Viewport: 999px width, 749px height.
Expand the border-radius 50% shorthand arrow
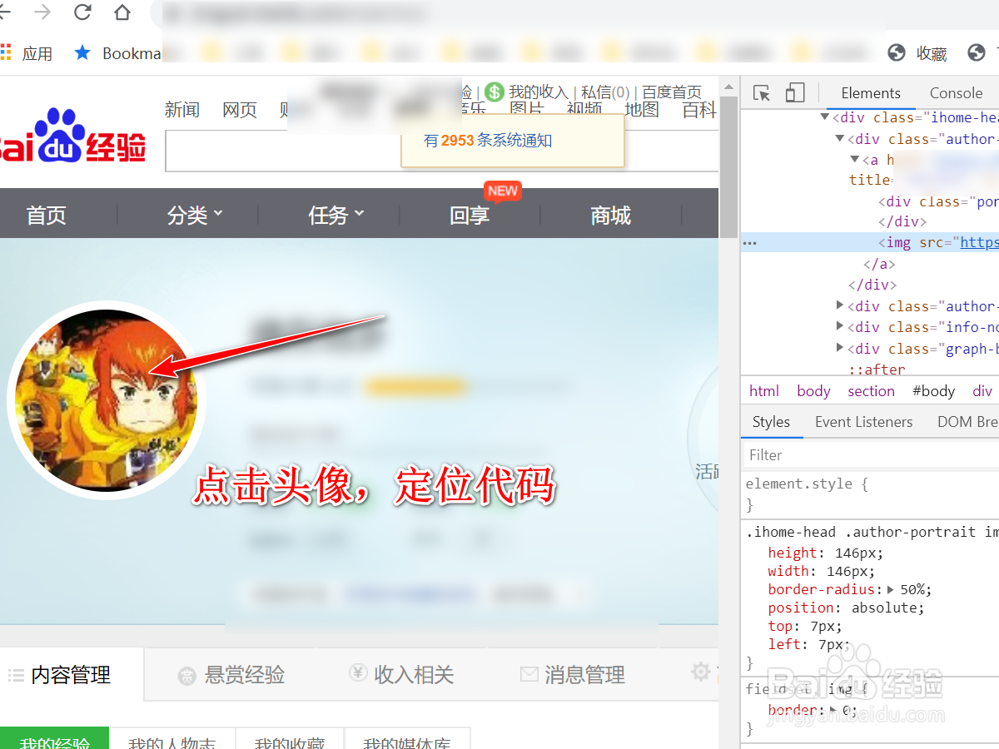pyautogui.click(x=891, y=589)
